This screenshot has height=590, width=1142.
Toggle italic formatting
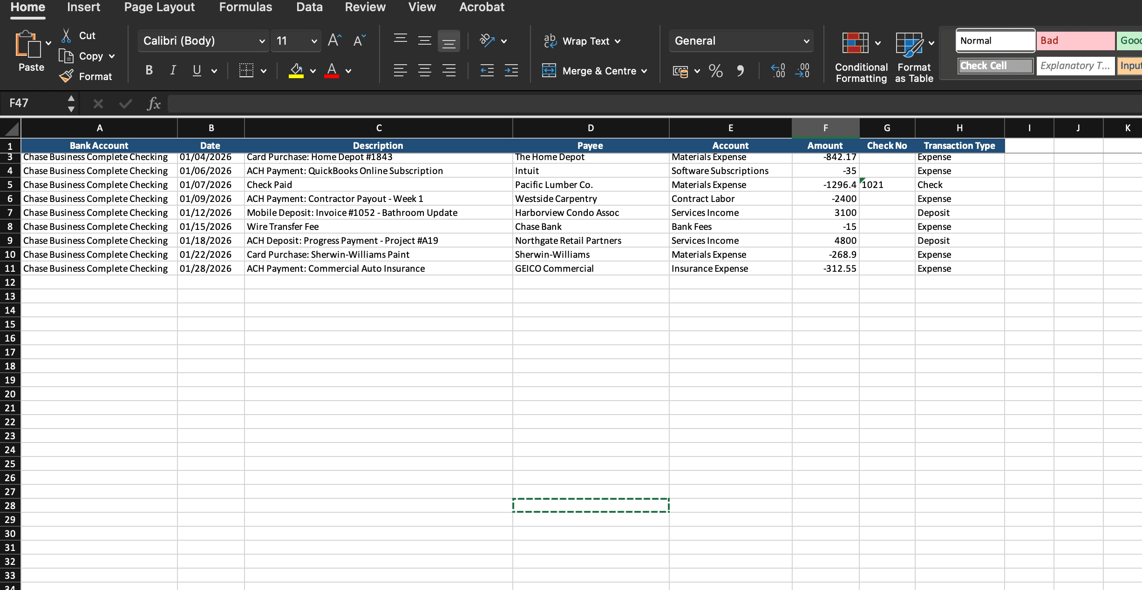172,70
